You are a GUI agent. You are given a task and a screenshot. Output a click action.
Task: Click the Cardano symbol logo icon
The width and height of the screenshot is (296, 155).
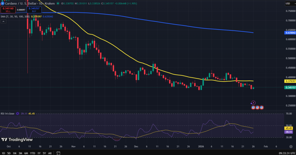point(2,3)
